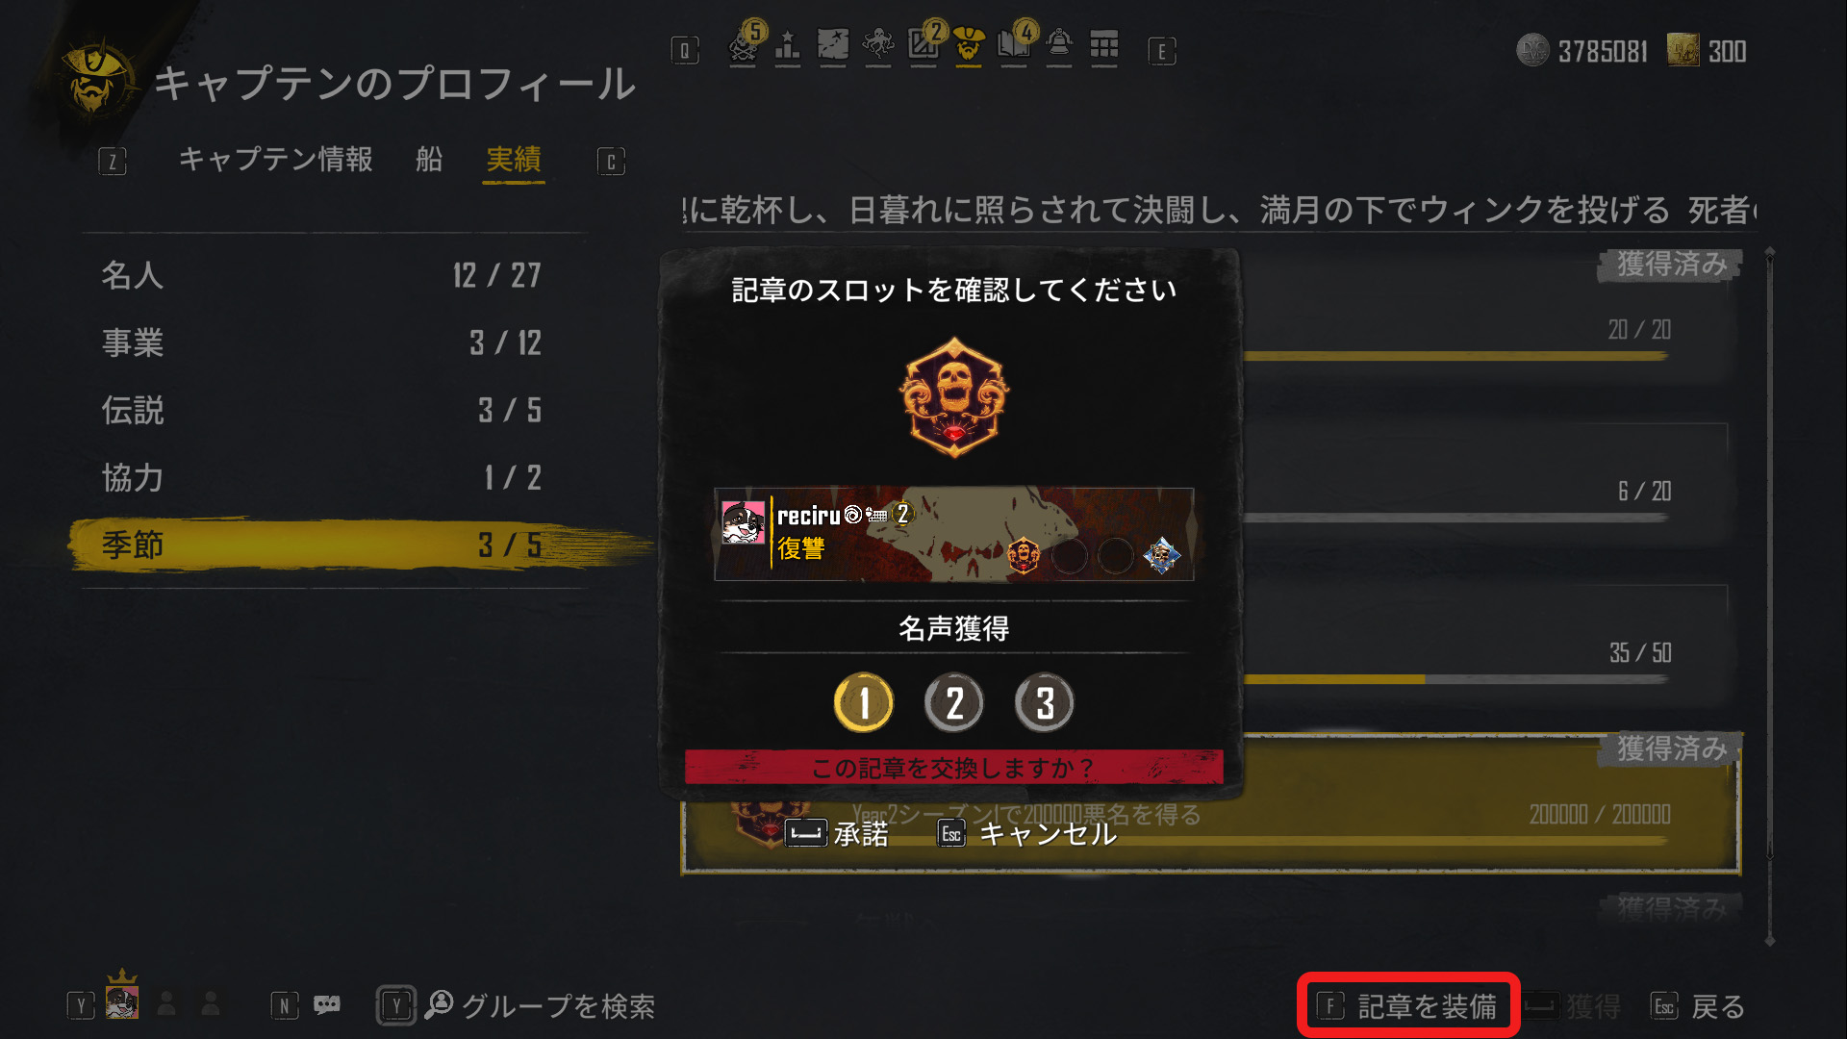
Task: Open the skull and crossbones menu icon
Action: pyautogui.click(x=743, y=45)
